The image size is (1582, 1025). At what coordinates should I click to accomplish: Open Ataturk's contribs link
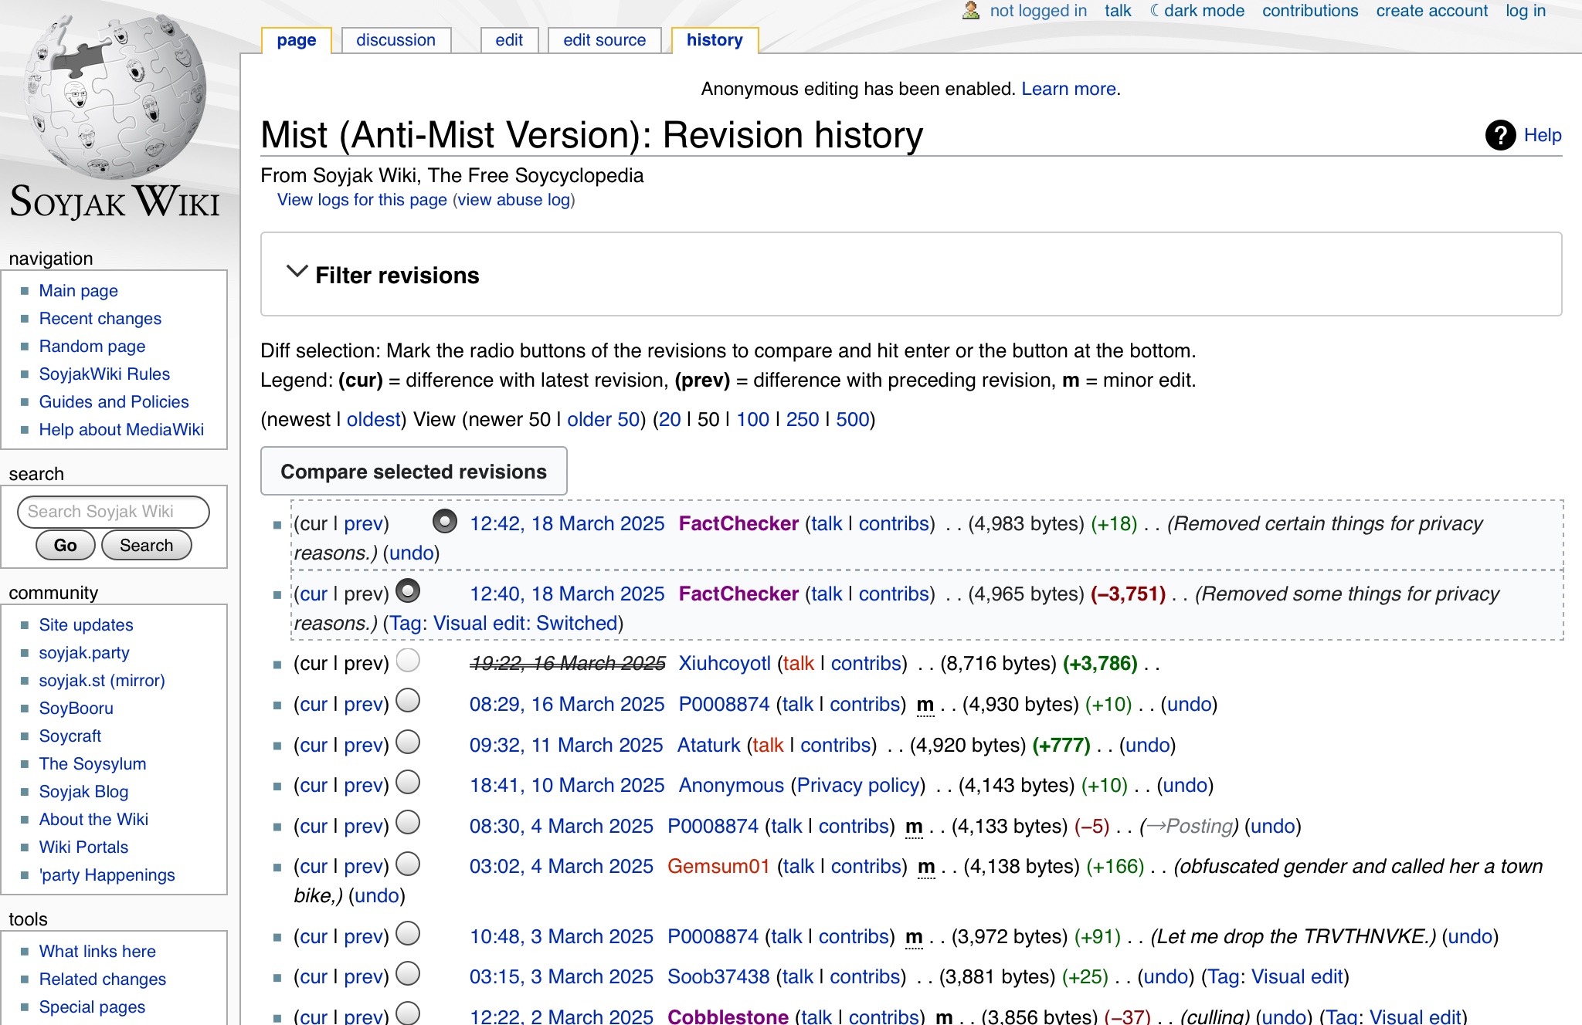[836, 745]
